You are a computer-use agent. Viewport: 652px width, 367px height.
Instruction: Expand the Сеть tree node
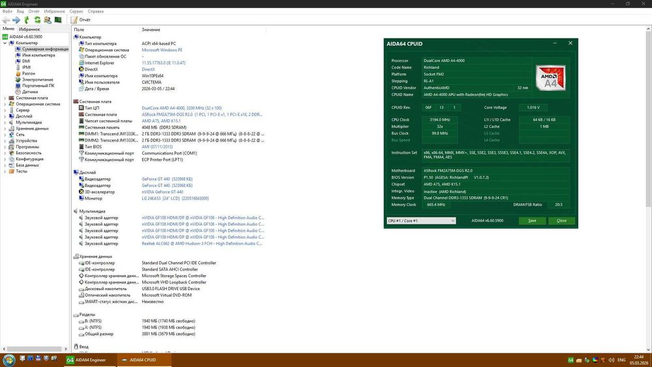click(5, 135)
